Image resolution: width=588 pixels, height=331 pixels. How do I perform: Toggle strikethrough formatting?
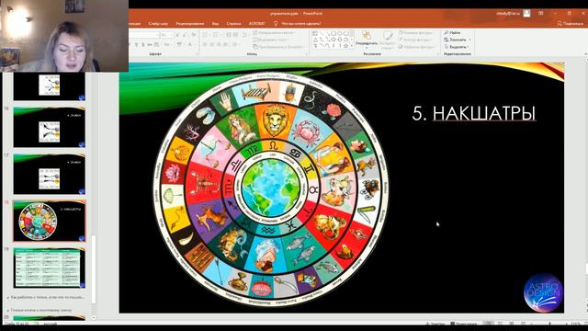[x=150, y=45]
